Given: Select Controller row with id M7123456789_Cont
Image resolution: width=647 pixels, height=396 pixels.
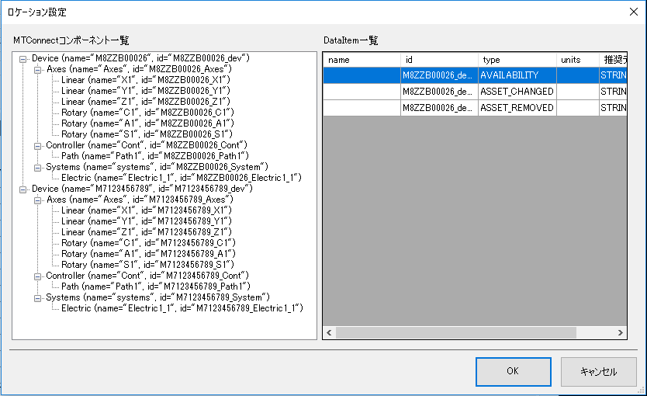Looking at the screenshot, I should tap(147, 276).
